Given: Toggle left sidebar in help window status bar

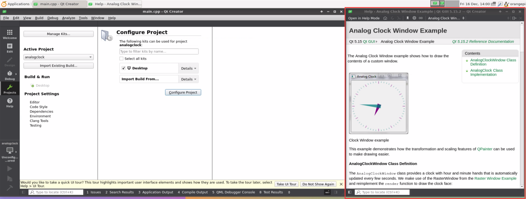Looking at the screenshot, I should click(x=350, y=192).
